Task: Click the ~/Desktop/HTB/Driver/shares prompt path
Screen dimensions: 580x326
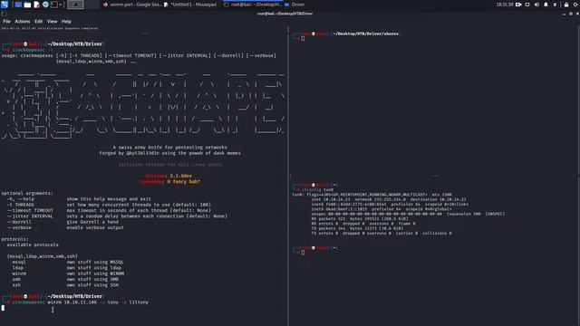Action: click(366, 34)
